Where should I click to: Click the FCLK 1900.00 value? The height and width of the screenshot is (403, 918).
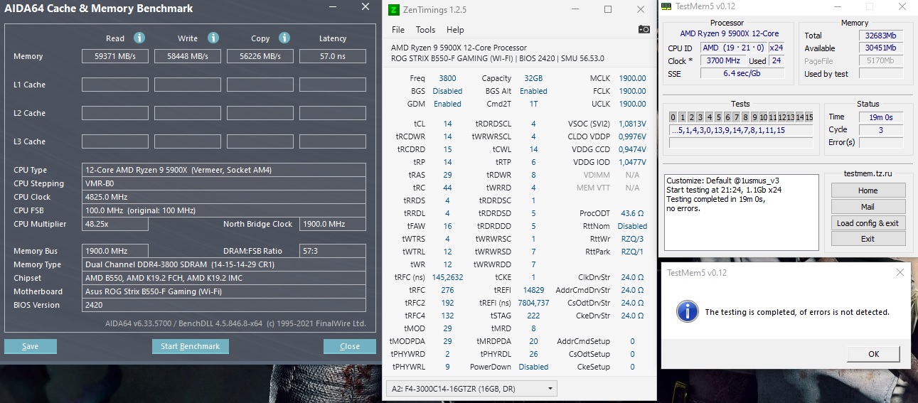point(632,91)
